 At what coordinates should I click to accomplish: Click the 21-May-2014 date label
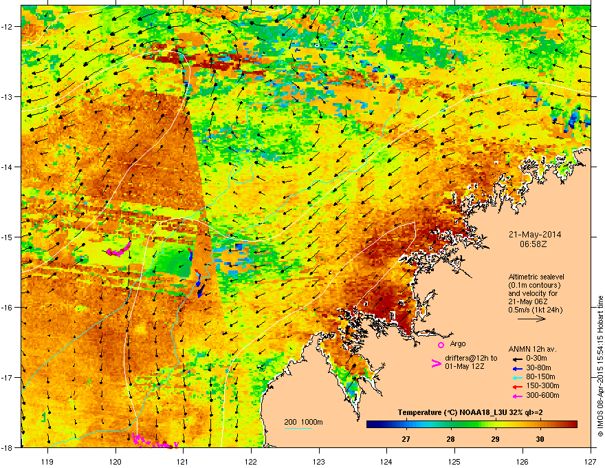coord(535,235)
